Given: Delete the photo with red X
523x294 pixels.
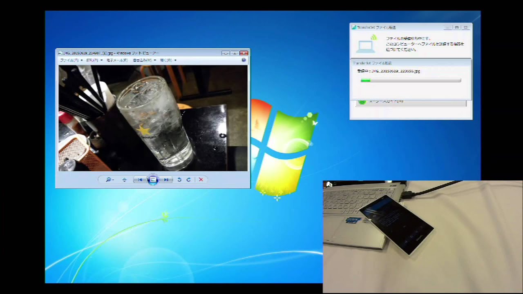Looking at the screenshot, I should pos(201,180).
